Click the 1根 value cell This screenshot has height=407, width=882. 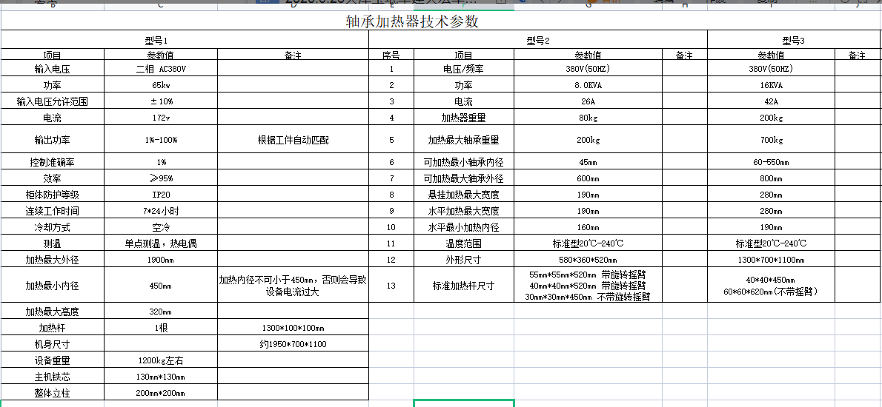click(x=161, y=328)
